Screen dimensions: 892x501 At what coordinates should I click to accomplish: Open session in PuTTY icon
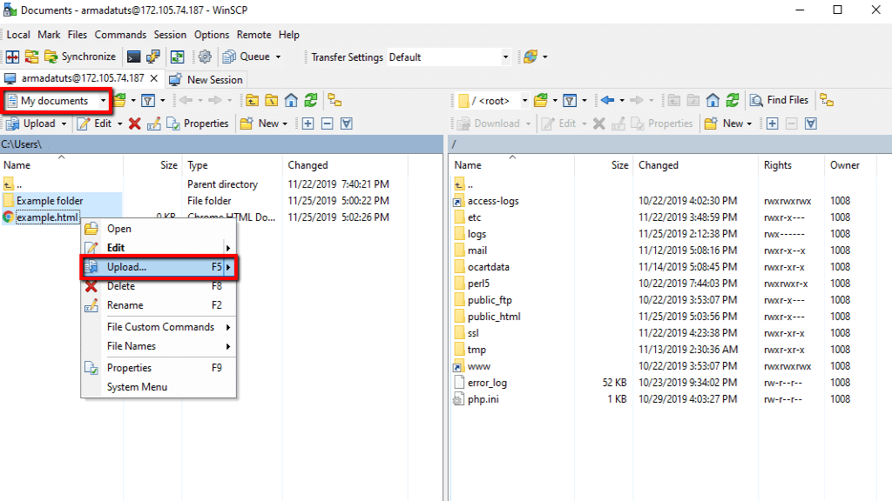click(x=153, y=57)
